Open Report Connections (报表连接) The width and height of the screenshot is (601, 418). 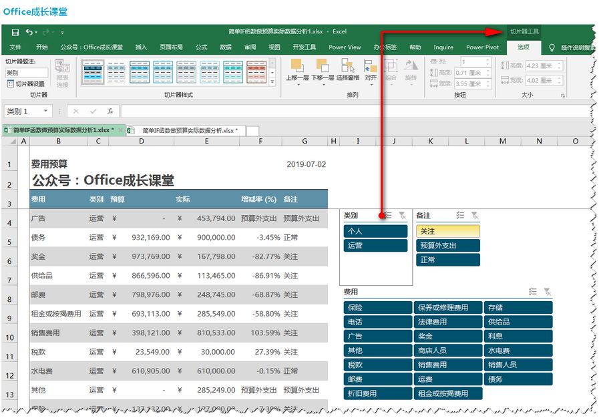click(62, 73)
